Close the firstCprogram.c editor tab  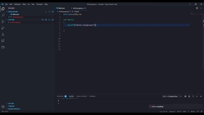tap(85, 8)
